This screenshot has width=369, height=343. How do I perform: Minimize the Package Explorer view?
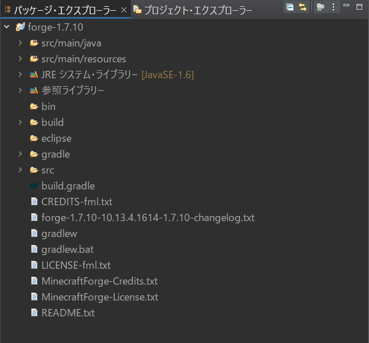346,5
